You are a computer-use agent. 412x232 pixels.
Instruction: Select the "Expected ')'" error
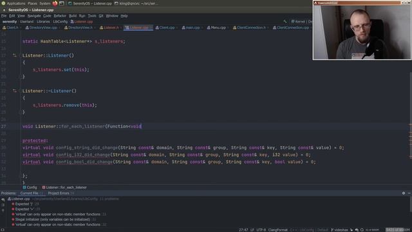click(25, 204)
